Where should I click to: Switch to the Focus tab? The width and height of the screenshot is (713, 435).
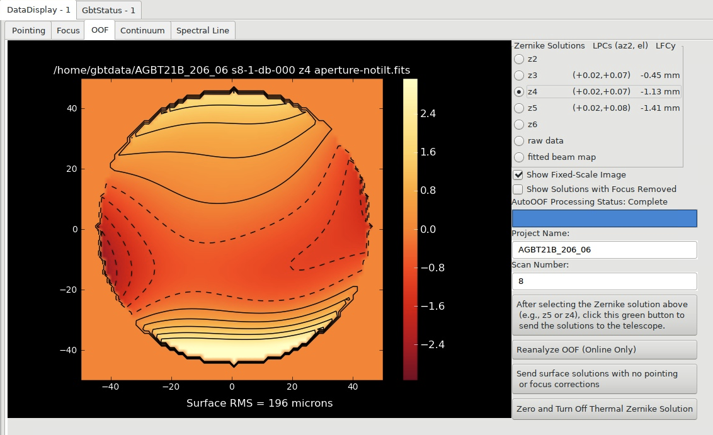coord(68,30)
